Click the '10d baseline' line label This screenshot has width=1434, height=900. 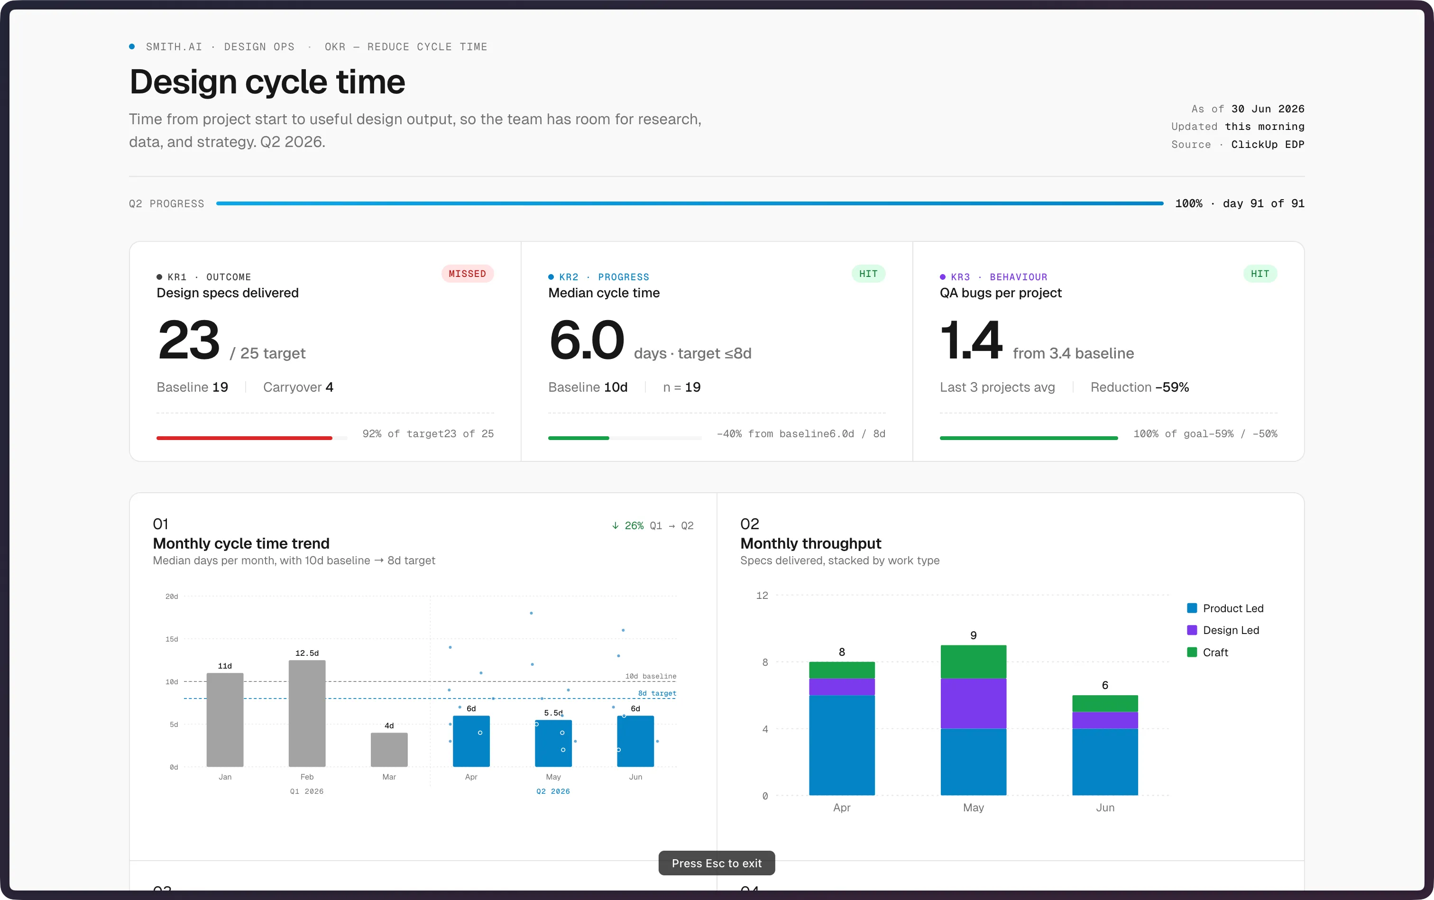point(651,676)
